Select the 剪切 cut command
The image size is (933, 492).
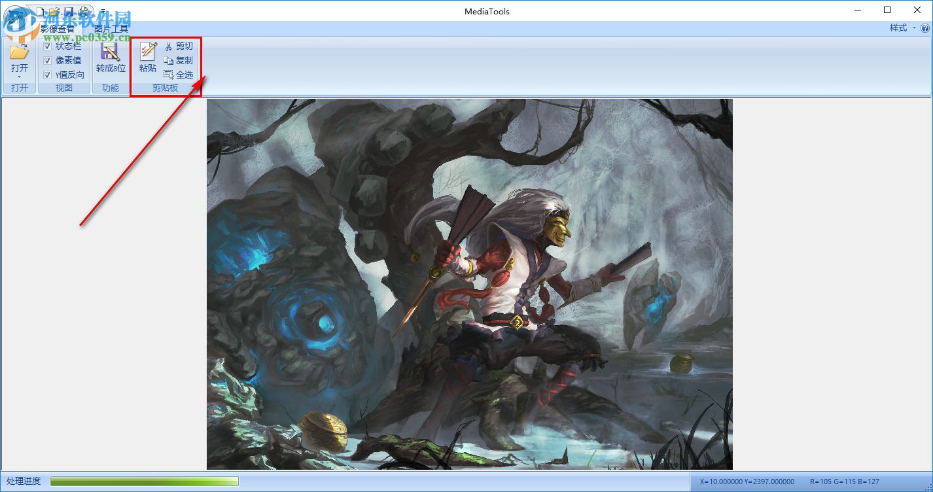coord(179,46)
